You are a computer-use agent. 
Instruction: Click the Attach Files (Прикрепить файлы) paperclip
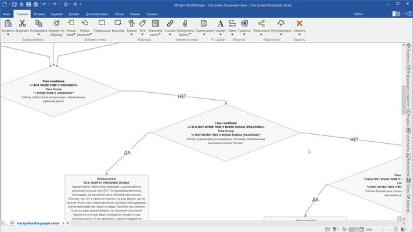tap(185, 23)
